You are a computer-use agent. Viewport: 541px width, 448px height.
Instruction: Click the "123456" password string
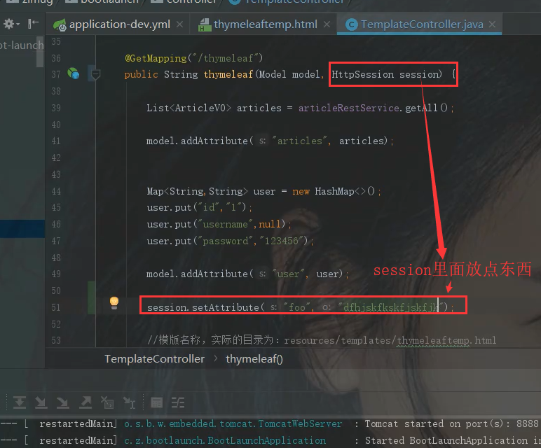tap(282, 241)
